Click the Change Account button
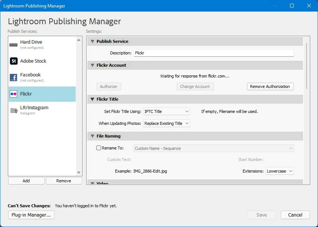Image resolution: width=318 pixels, height=227 pixels. [x=195, y=86]
